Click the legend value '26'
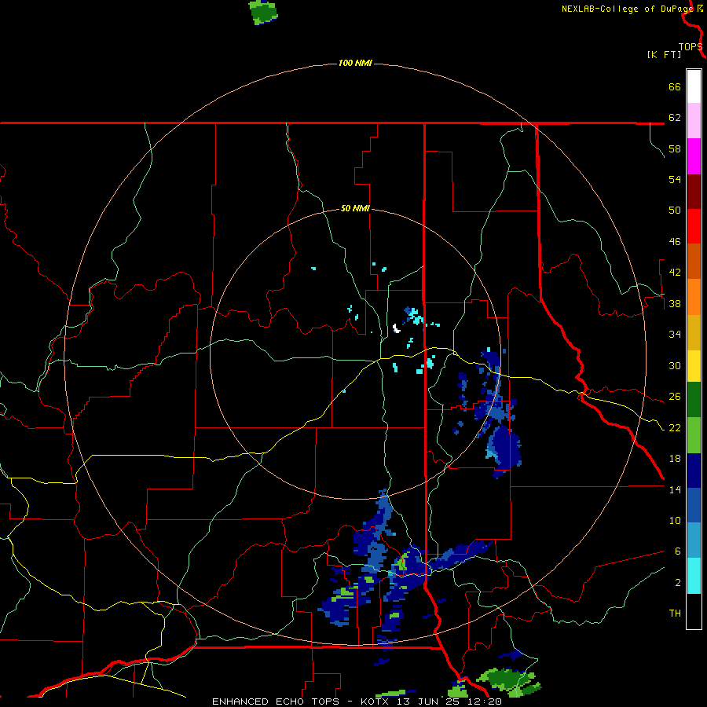 [x=675, y=397]
